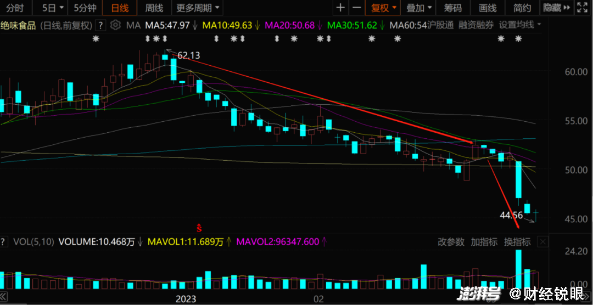Toggle 简约 simple view mode
This screenshot has width=593, height=305.
click(522, 8)
